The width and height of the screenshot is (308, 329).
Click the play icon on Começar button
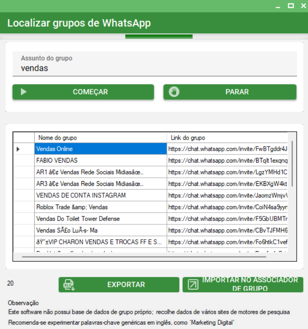(24, 92)
